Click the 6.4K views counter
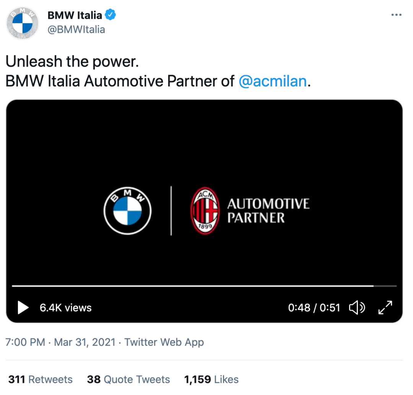 click(66, 308)
